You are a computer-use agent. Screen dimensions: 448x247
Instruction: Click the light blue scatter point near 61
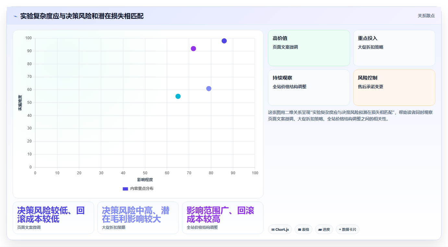[x=209, y=89]
